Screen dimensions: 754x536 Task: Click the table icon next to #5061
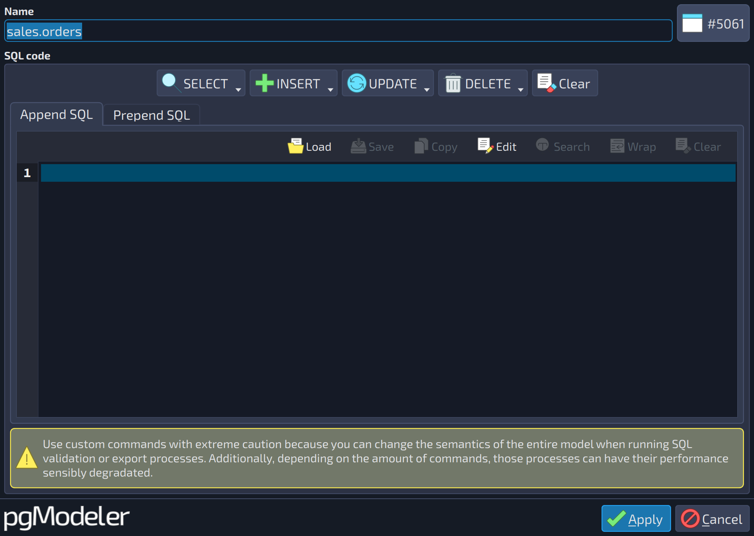692,23
